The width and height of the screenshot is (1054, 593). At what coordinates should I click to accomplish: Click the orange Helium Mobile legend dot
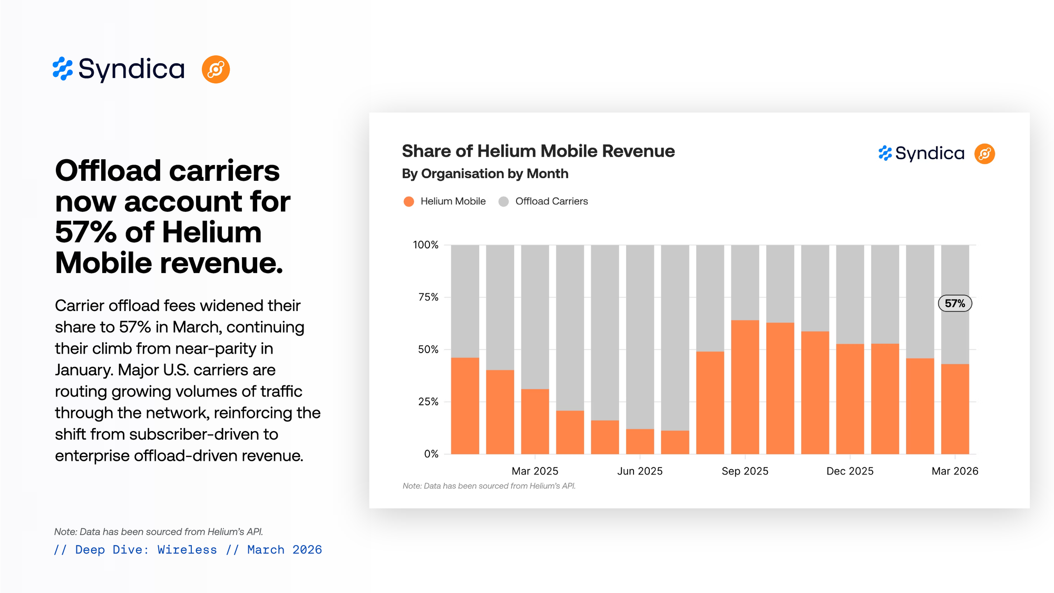pyautogui.click(x=408, y=201)
